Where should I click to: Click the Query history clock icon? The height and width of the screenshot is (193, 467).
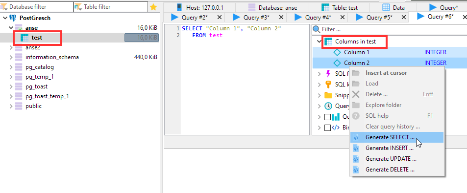[328, 106]
